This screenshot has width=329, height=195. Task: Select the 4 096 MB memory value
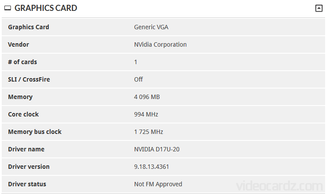(x=147, y=97)
